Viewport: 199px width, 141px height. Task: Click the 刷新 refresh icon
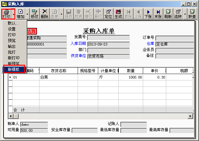[168, 14]
